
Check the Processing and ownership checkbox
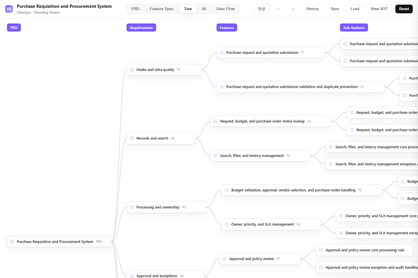click(132, 207)
